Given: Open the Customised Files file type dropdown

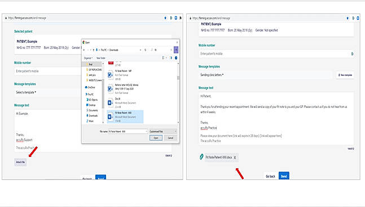Looking at the screenshot, I should [x=163, y=132].
